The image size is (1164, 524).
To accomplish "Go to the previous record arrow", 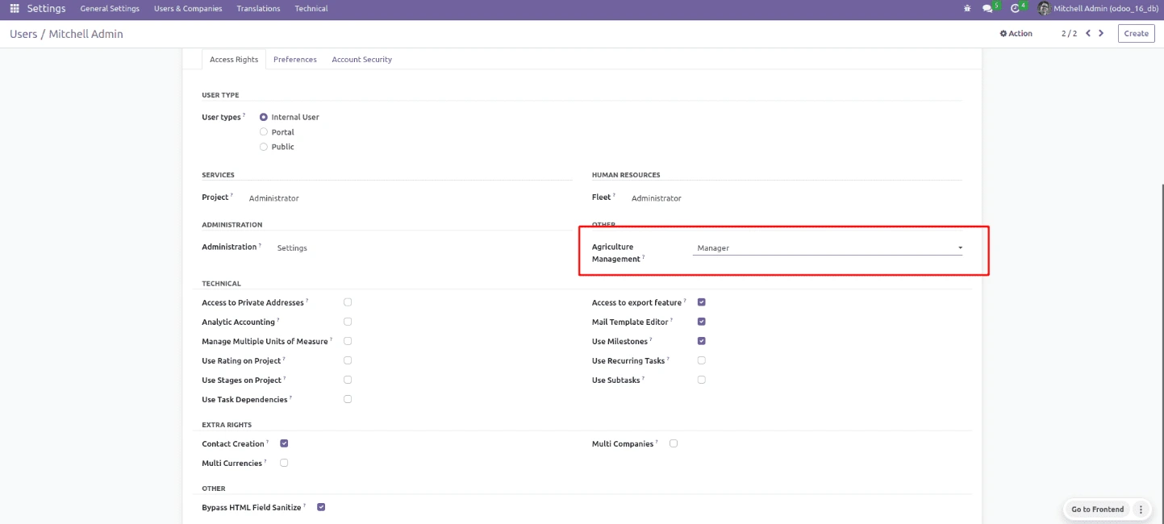I will point(1088,33).
